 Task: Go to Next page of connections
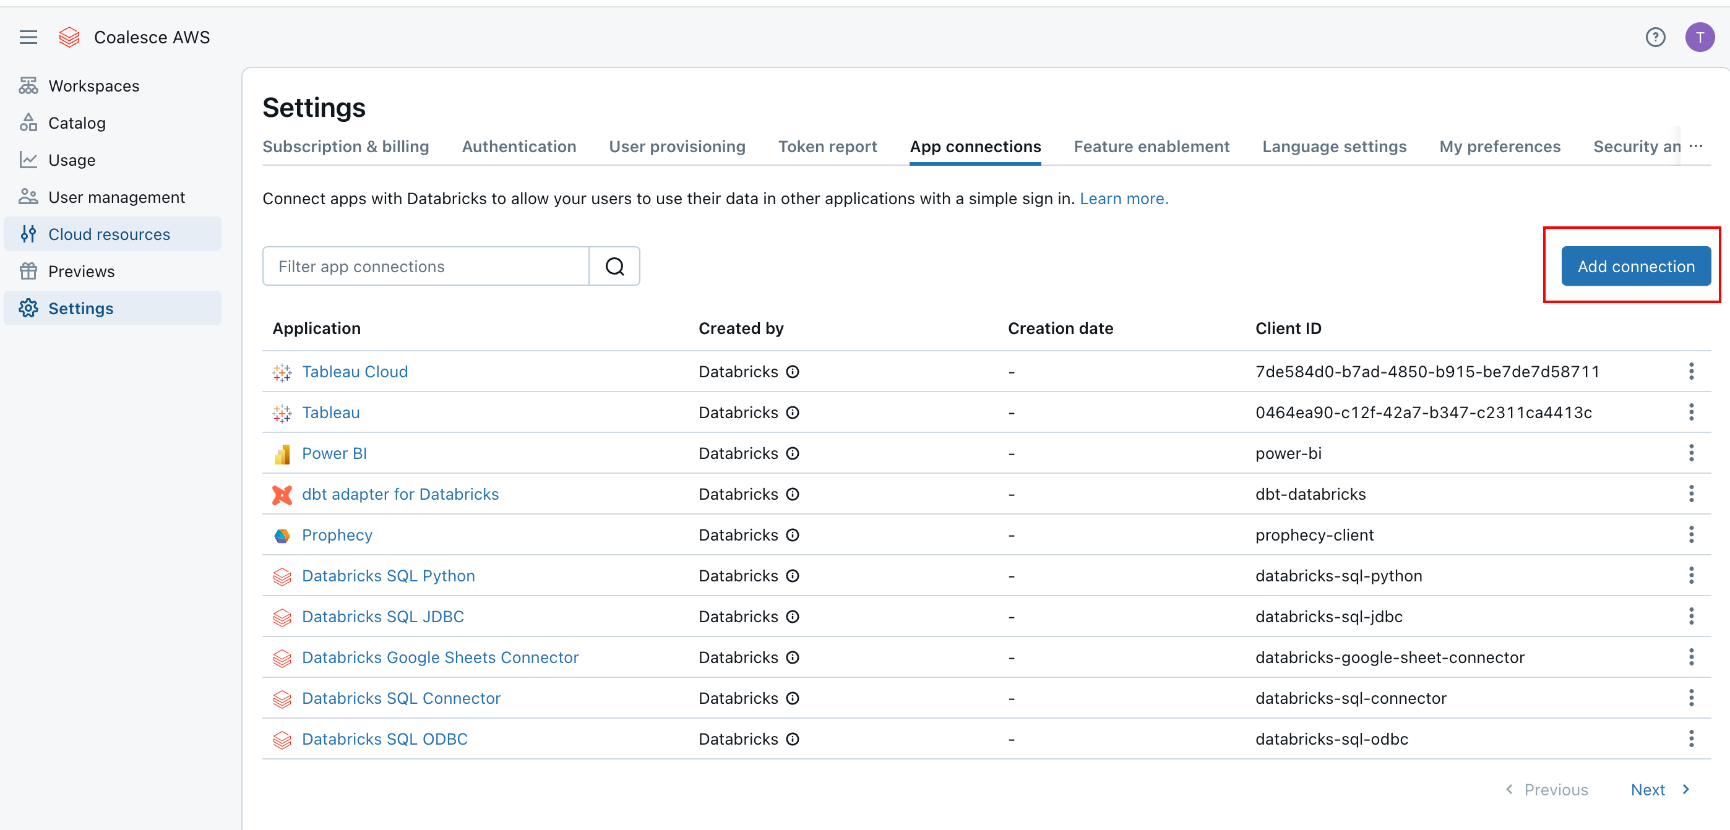point(1659,790)
